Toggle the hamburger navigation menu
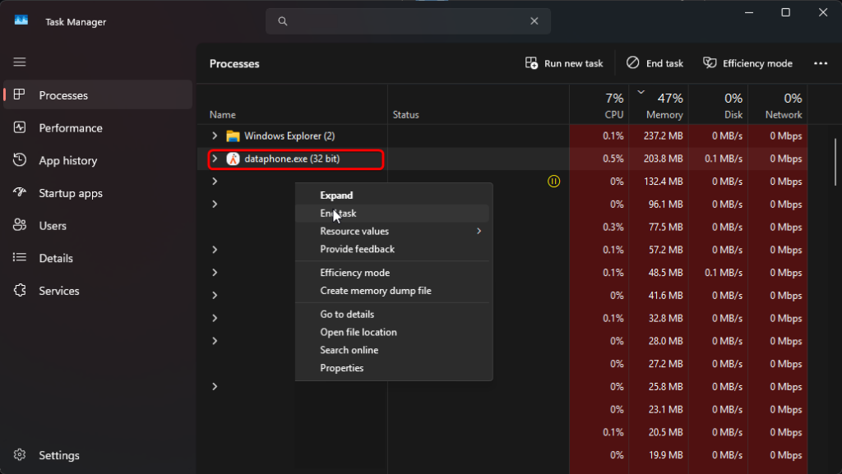 pyautogui.click(x=20, y=62)
